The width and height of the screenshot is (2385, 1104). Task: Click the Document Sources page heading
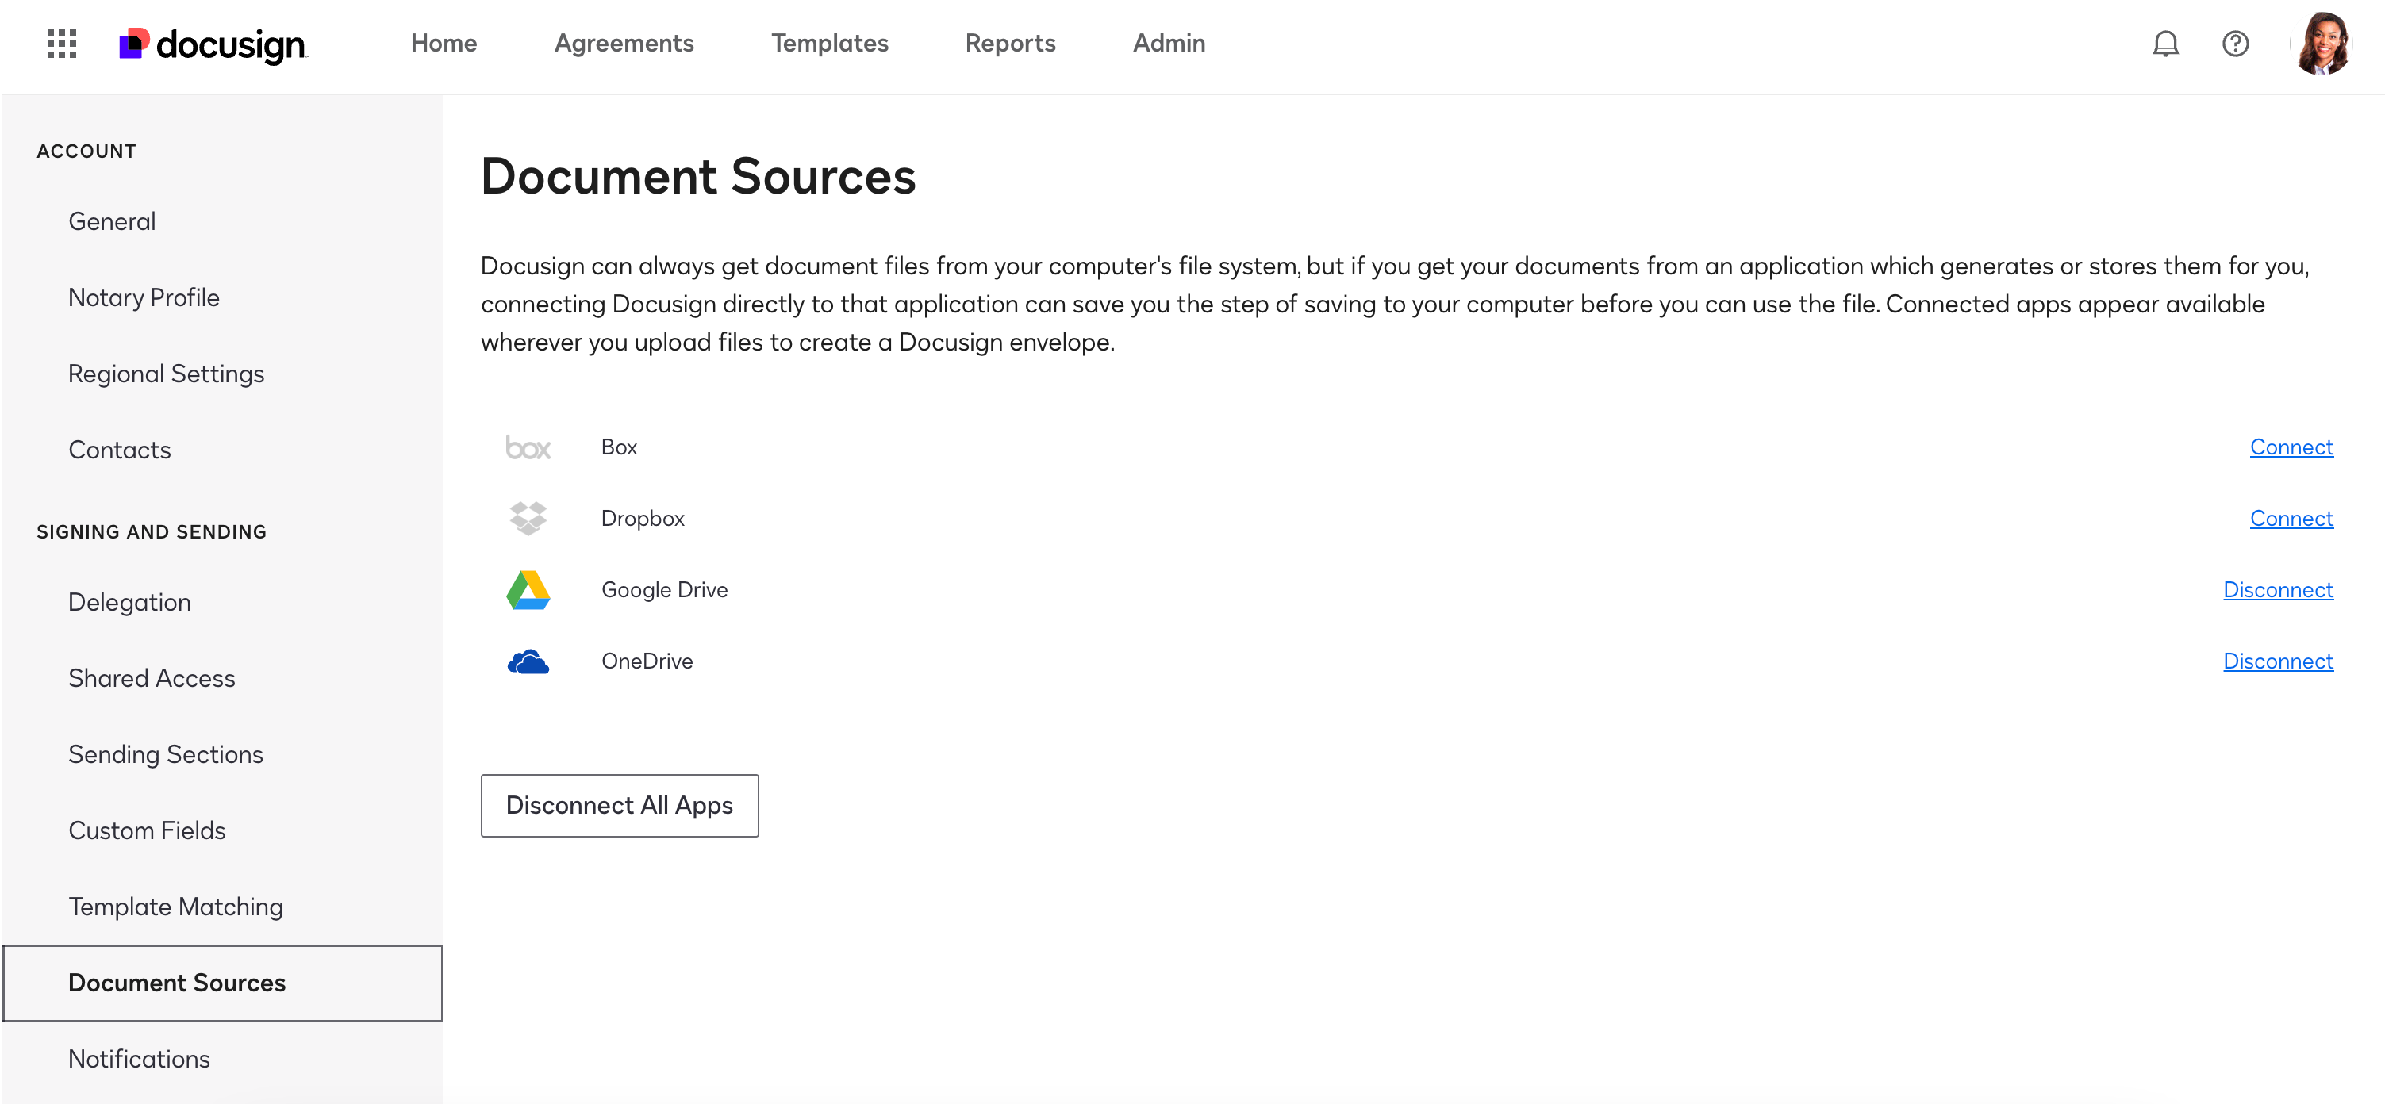[698, 176]
